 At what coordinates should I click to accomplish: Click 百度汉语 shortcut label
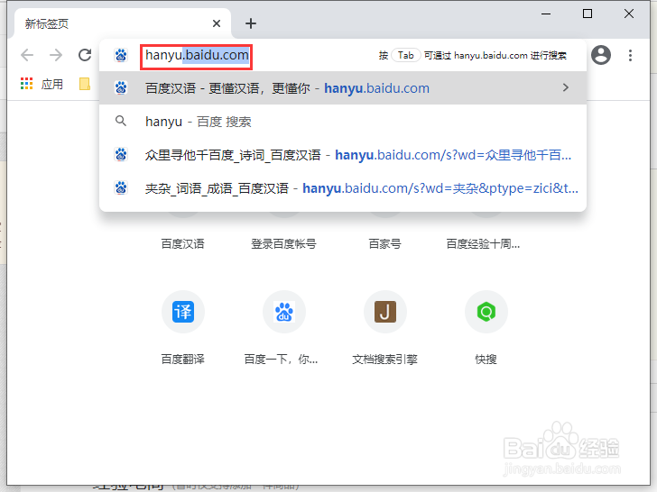[182, 244]
